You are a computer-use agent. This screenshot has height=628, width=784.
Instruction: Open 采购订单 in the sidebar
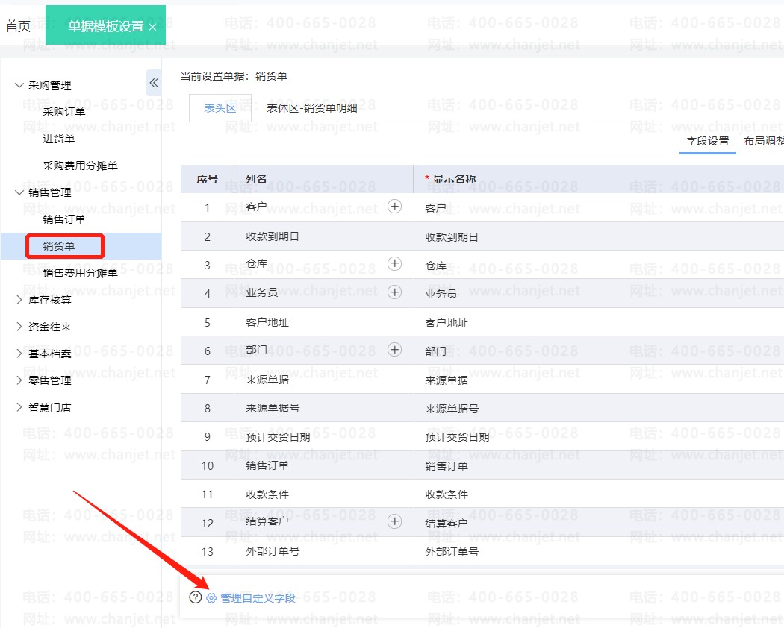[64, 112]
